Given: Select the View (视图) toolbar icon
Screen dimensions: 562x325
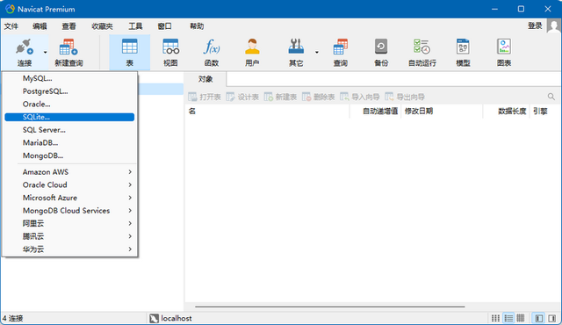Looking at the screenshot, I should click(x=170, y=53).
